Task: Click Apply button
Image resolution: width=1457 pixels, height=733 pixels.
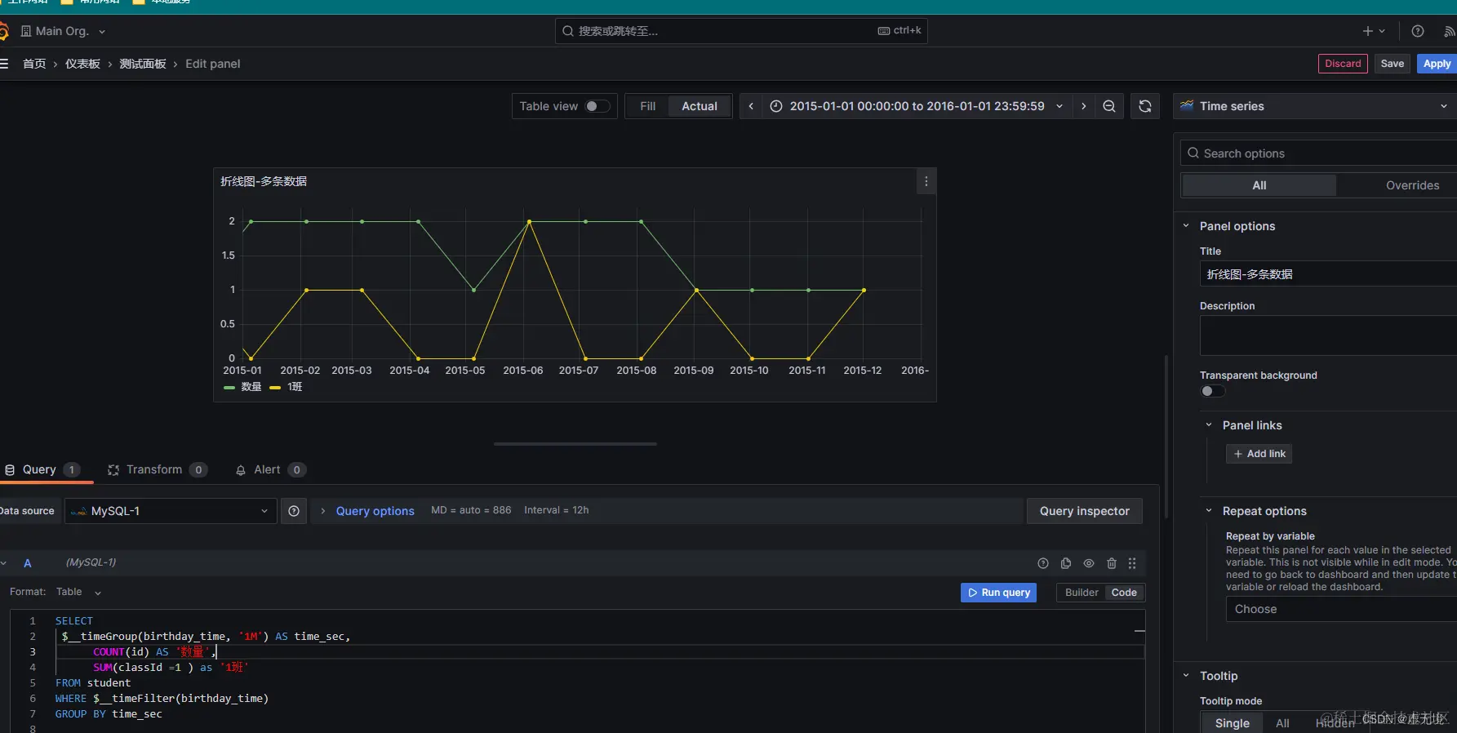Action: pos(1437,64)
